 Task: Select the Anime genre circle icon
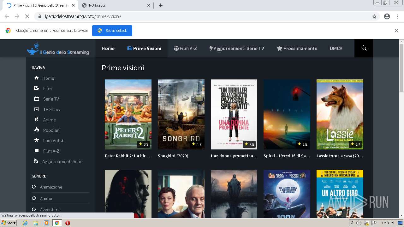34,198
